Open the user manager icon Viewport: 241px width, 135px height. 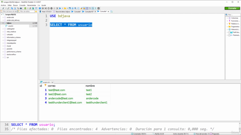[30, 8]
